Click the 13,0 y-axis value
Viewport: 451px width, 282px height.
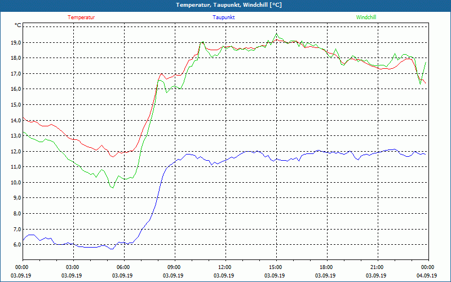16,136
